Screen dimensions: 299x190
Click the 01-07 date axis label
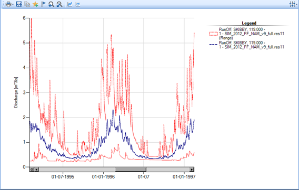tap(143, 177)
